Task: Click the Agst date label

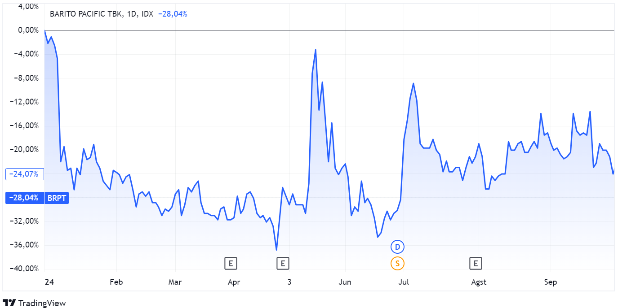Action: point(479,282)
